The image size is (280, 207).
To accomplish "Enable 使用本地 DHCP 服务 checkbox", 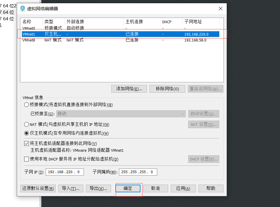I will [26, 159].
